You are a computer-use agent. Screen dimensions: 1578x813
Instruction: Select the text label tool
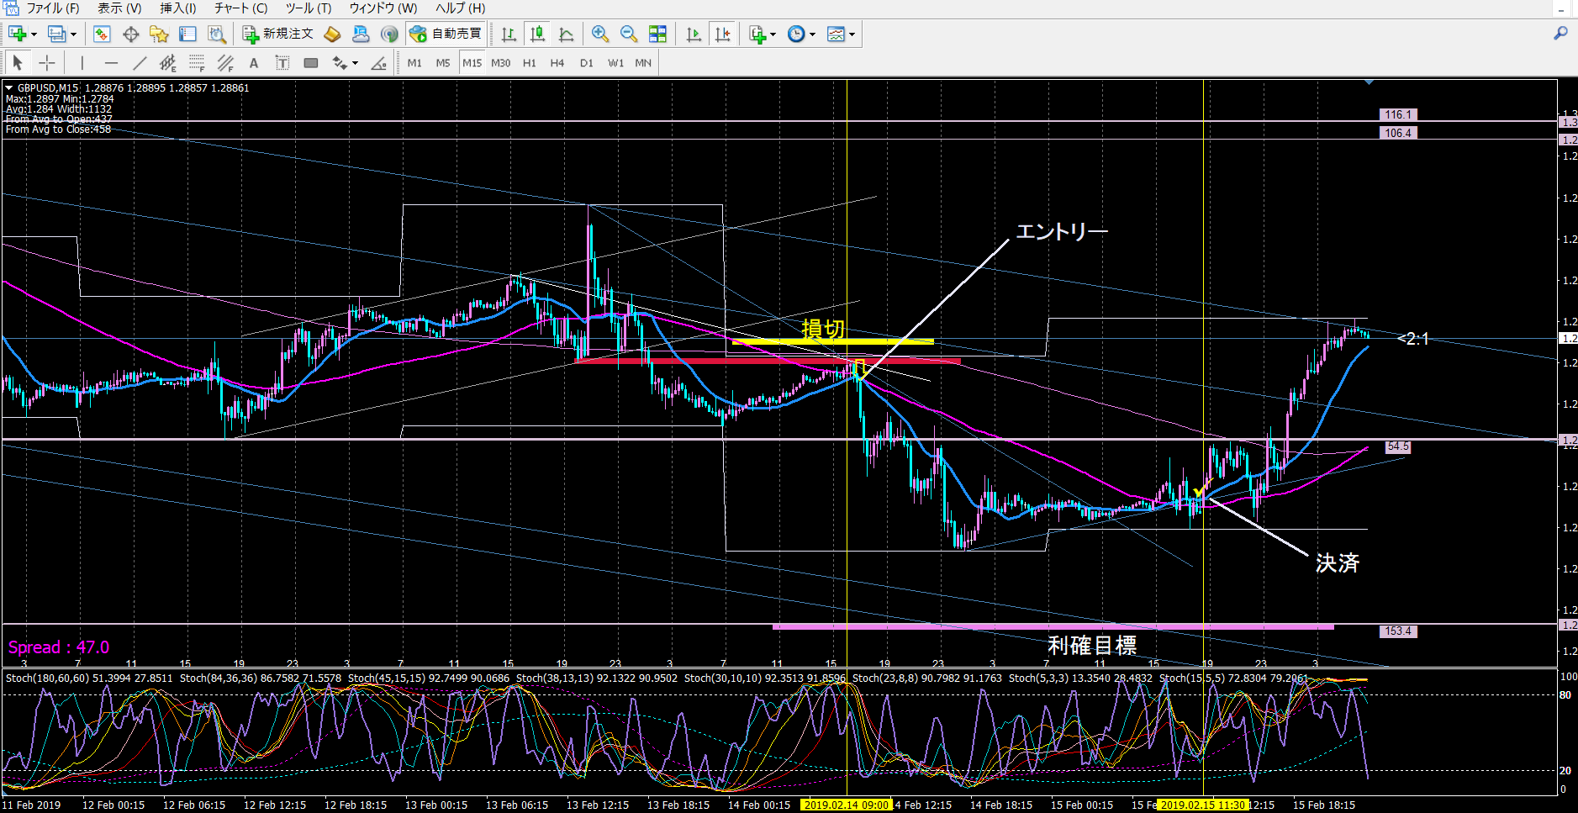(282, 63)
